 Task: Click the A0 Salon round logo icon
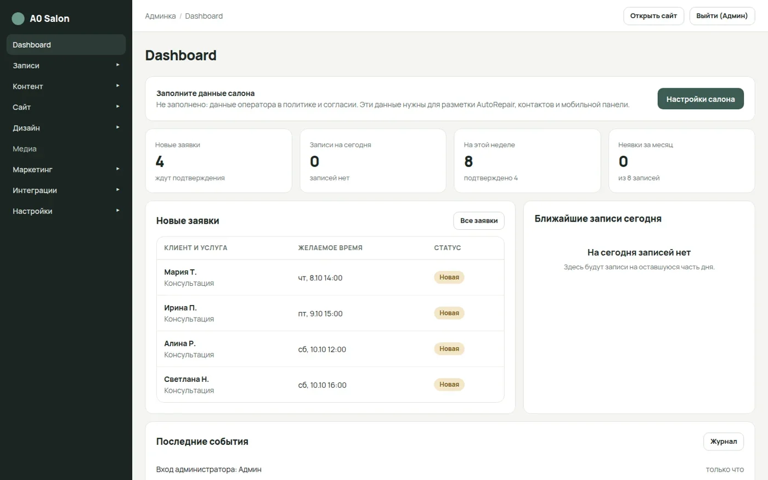click(18, 19)
